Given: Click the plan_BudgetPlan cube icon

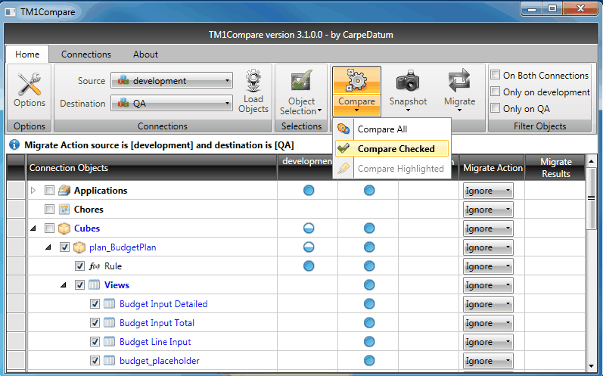Looking at the screenshot, I should click(79, 247).
